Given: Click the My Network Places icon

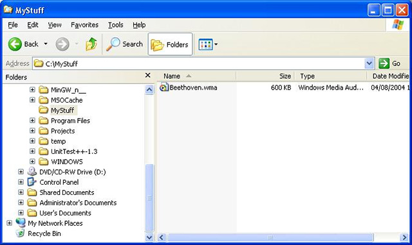Looking at the screenshot, I should pyautogui.click(x=21, y=223).
